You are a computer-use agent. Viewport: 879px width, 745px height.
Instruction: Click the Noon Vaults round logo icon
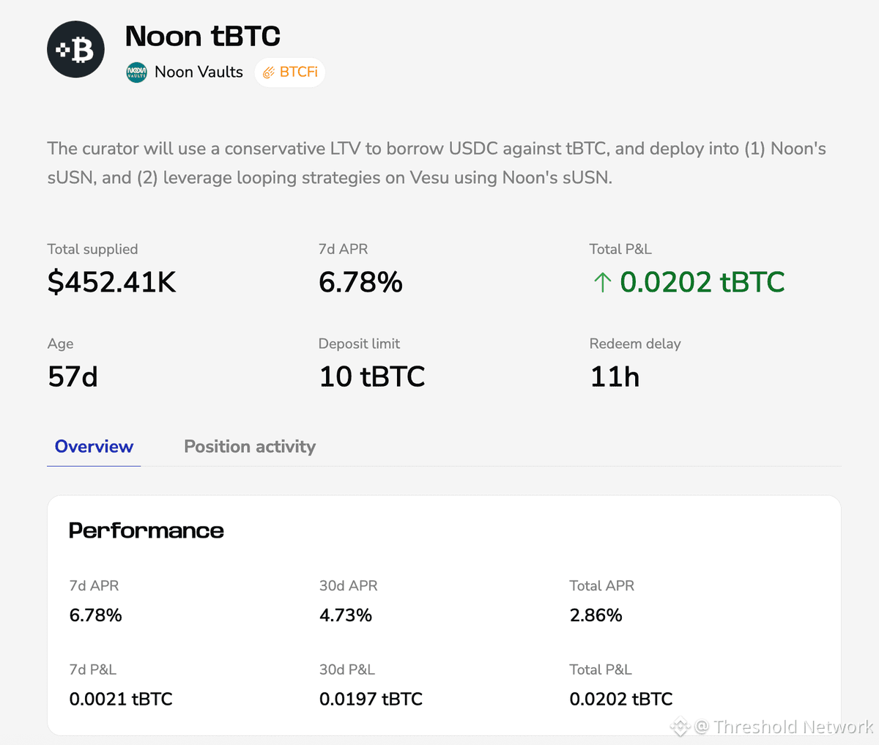(x=136, y=72)
